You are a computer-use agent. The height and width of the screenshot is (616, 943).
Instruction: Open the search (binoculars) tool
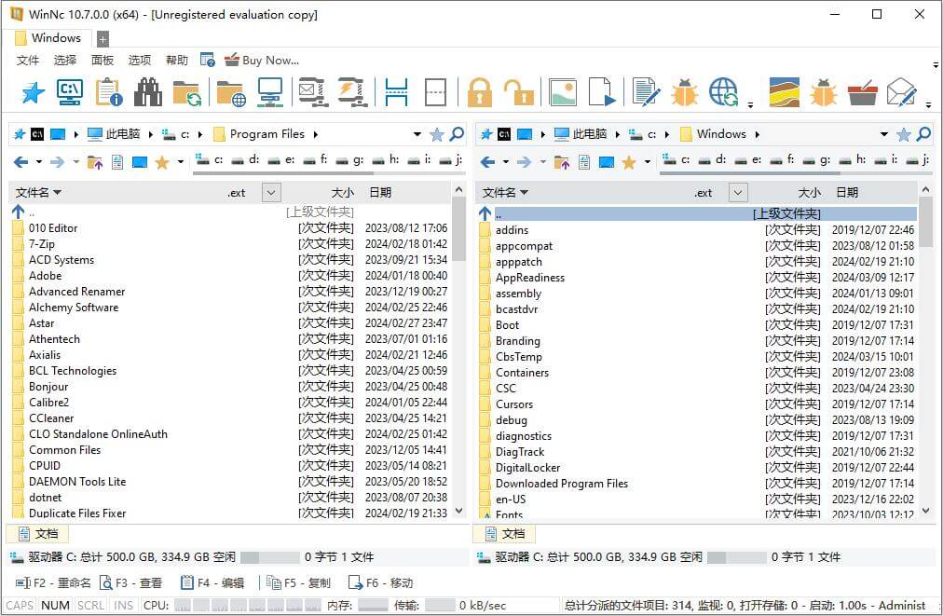[147, 91]
